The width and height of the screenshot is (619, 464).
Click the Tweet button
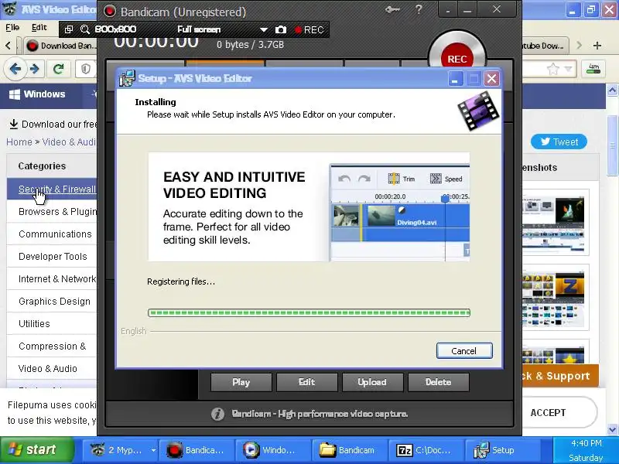tap(559, 142)
